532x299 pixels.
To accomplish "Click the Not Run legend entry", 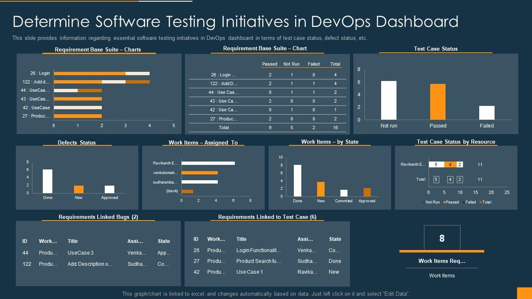I will 431,202.
